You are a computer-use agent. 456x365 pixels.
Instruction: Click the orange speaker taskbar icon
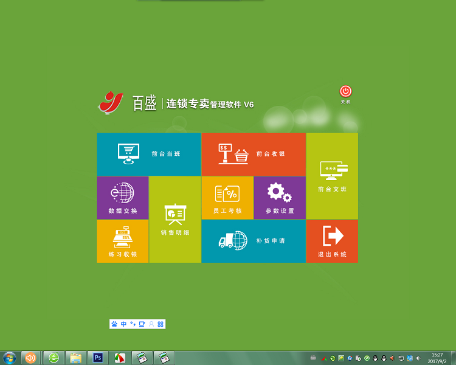point(30,358)
